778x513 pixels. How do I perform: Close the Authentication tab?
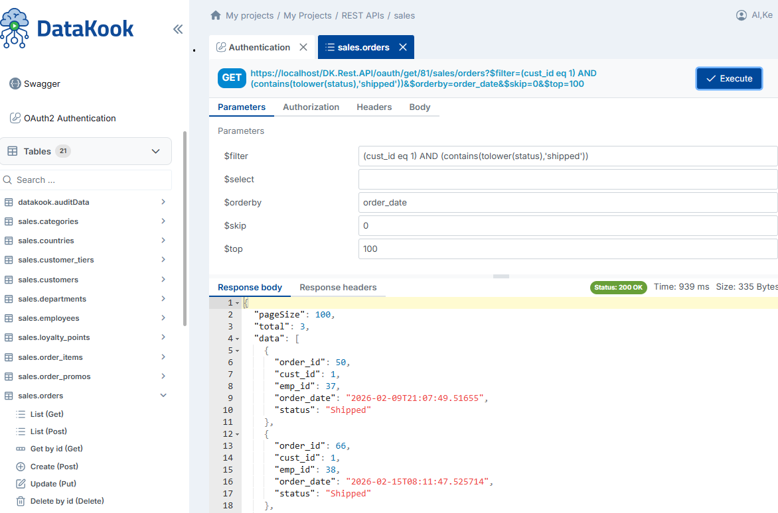click(303, 47)
